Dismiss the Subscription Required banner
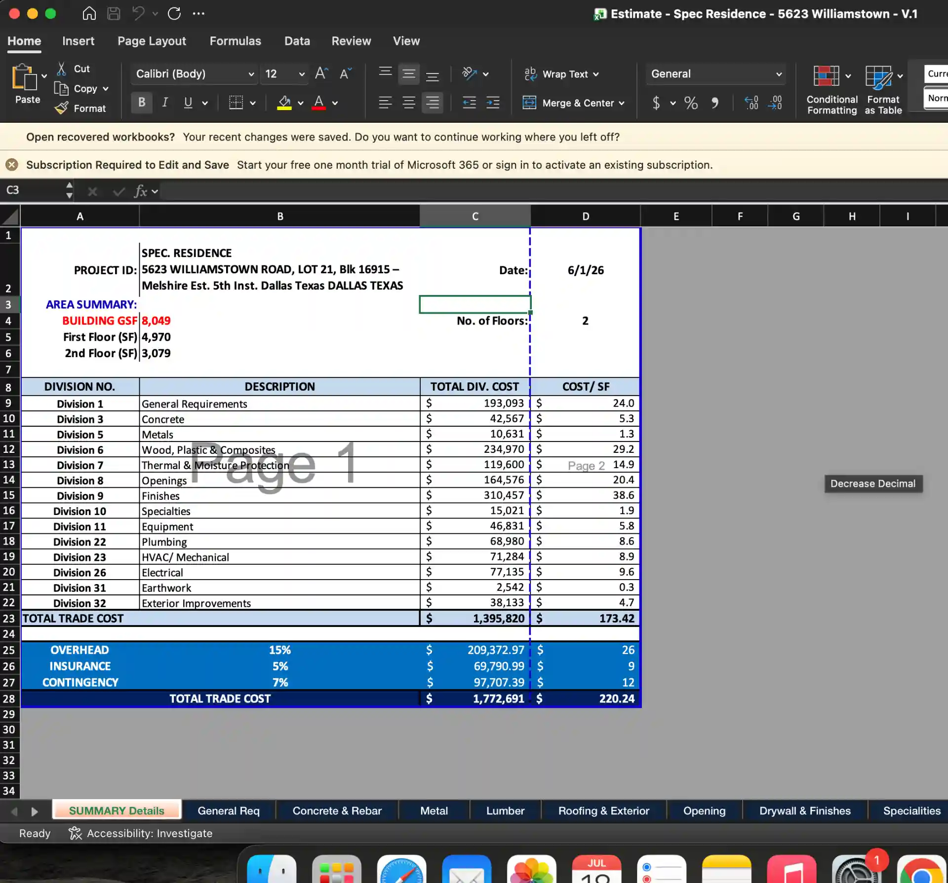 [x=12, y=165]
